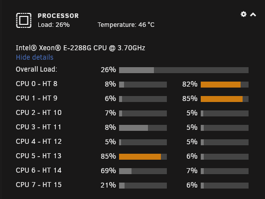The height and width of the screenshot is (199, 265).
Task: Click the orange HT 8 load bar
Action: pyautogui.click(x=225, y=85)
